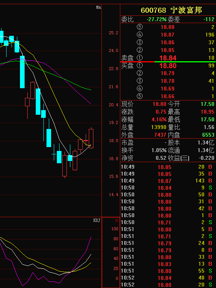Screen dimensions: 216x288
Task: Click 买盘 ① circled icon
Action: [140, 65]
